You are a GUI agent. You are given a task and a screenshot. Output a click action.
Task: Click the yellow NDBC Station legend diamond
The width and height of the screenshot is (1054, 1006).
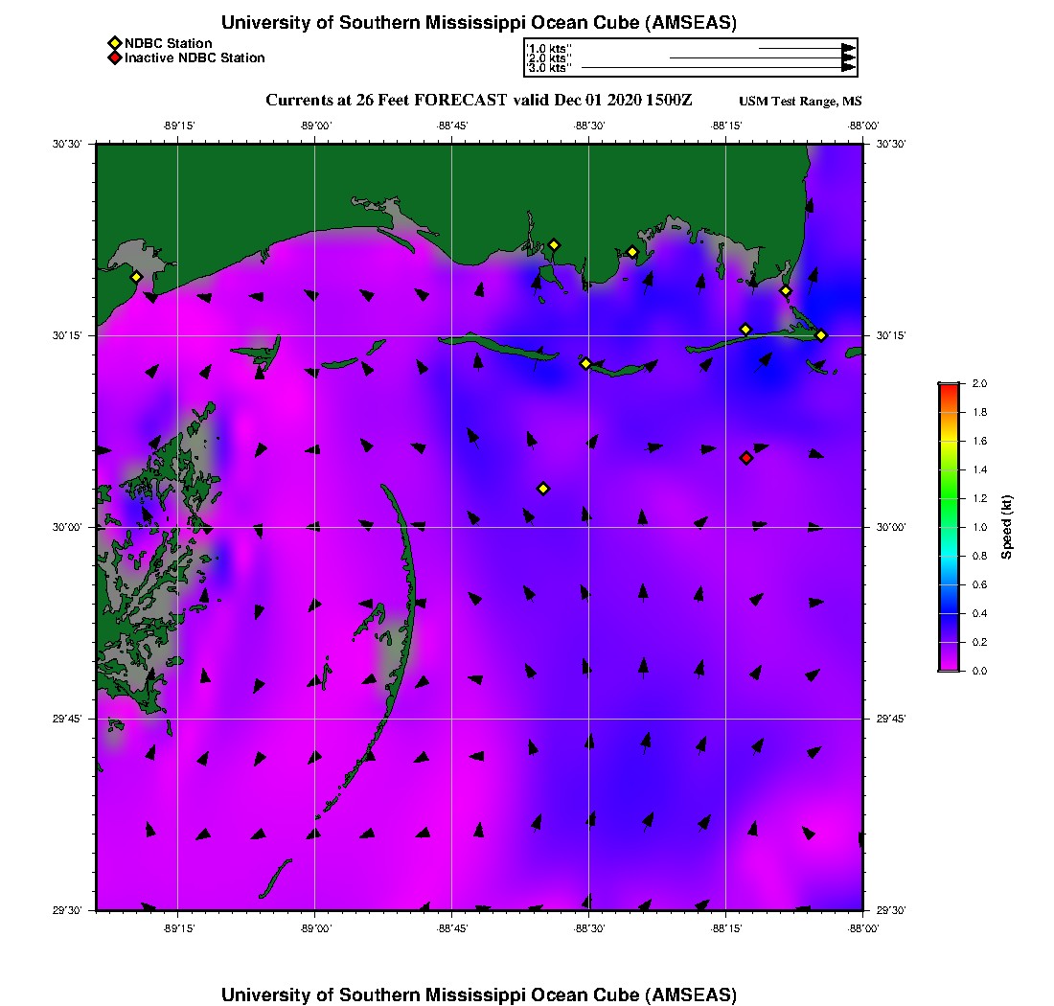coord(114,43)
